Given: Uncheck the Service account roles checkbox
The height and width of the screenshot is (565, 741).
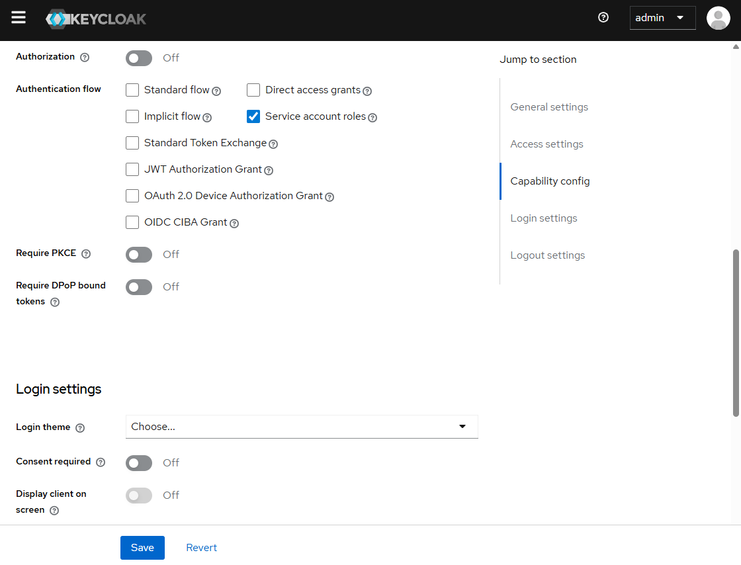Looking at the screenshot, I should click(253, 116).
